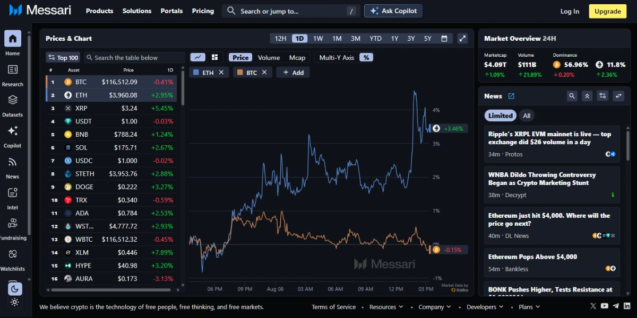
Task: Toggle Multi-Y Axis on chart
Action: (x=337, y=57)
